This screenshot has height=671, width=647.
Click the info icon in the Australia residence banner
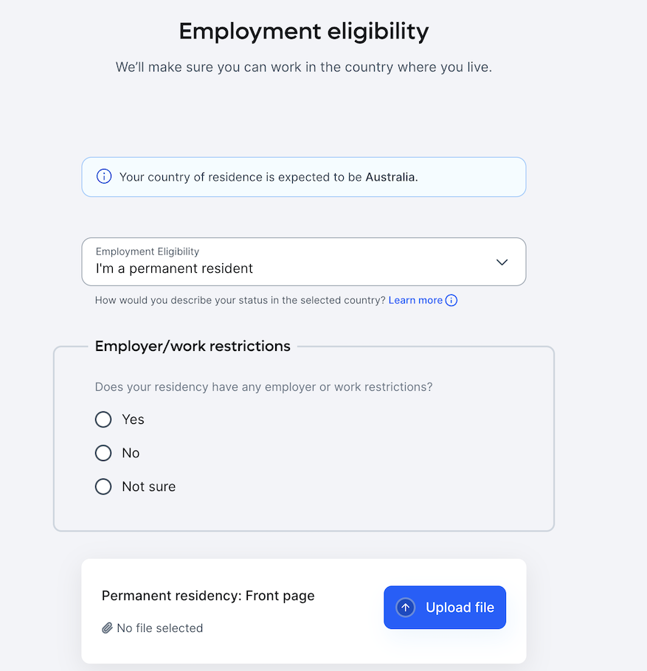pos(103,177)
